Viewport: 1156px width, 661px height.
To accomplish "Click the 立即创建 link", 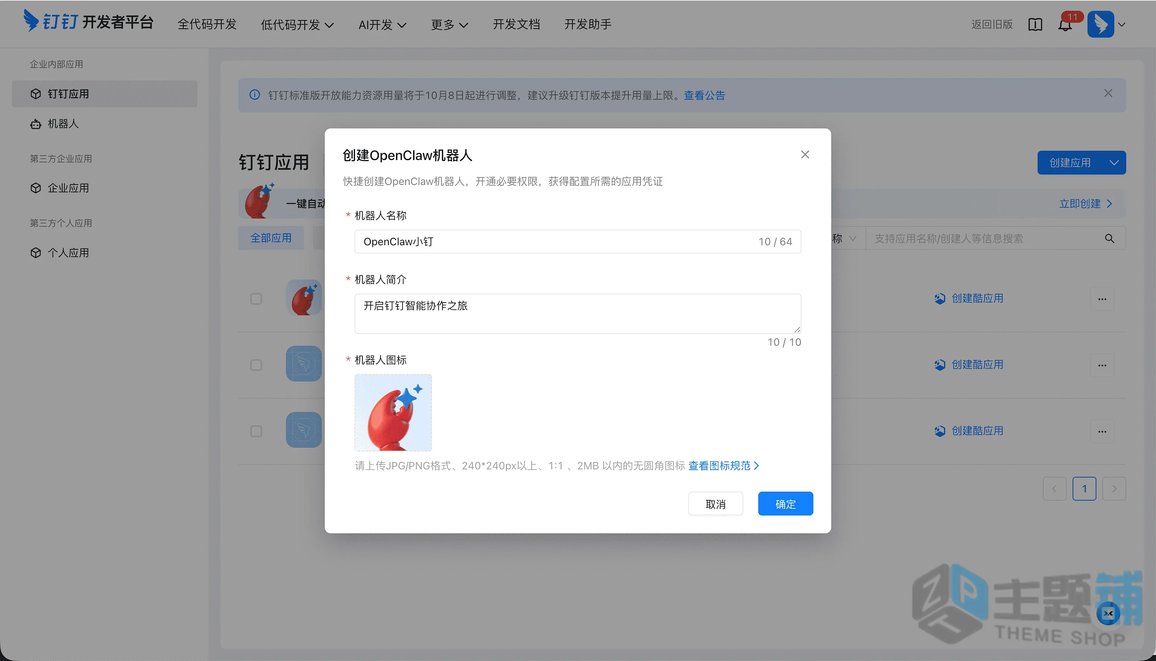I will 1086,203.
